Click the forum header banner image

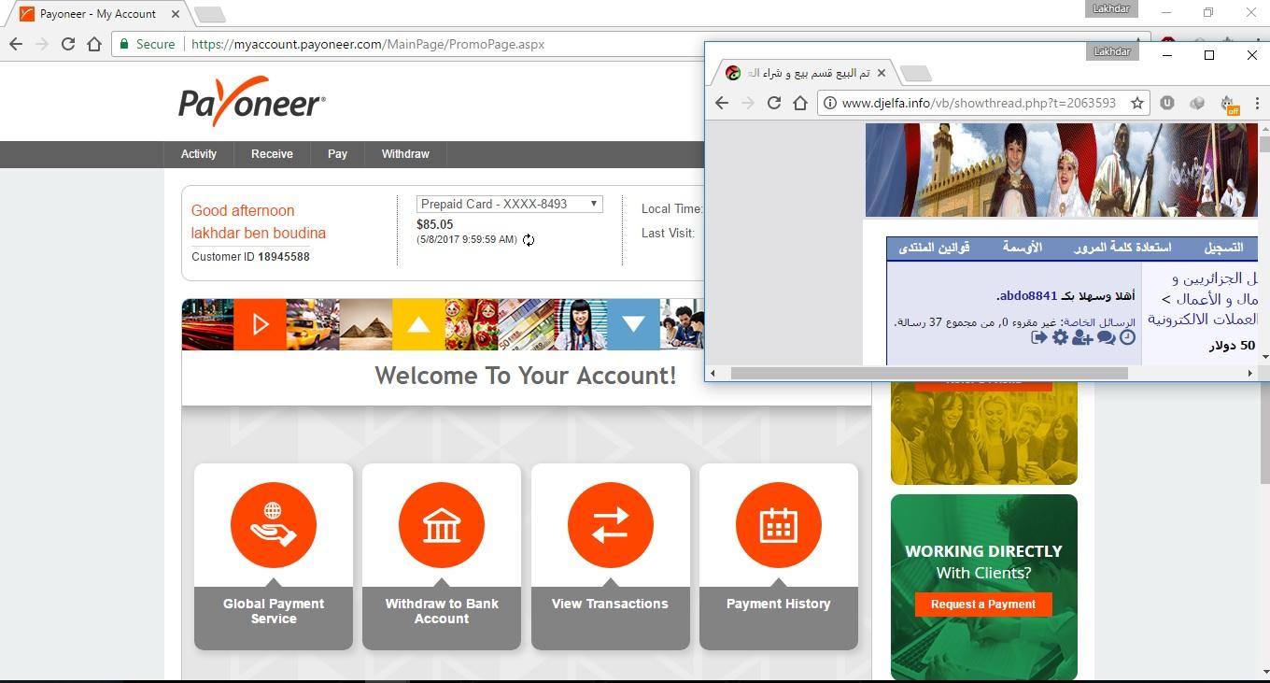(x=1062, y=170)
